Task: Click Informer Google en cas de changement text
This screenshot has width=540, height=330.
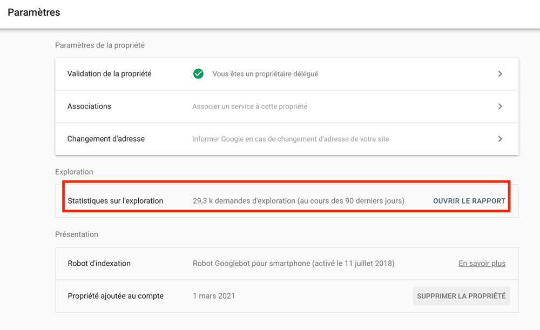Action: [x=291, y=139]
